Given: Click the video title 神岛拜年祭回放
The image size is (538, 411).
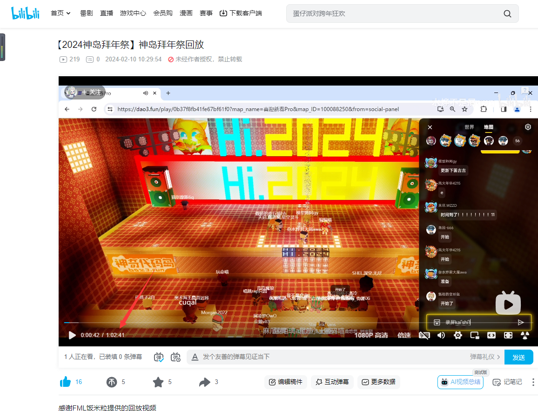Looking at the screenshot, I should coord(131,45).
